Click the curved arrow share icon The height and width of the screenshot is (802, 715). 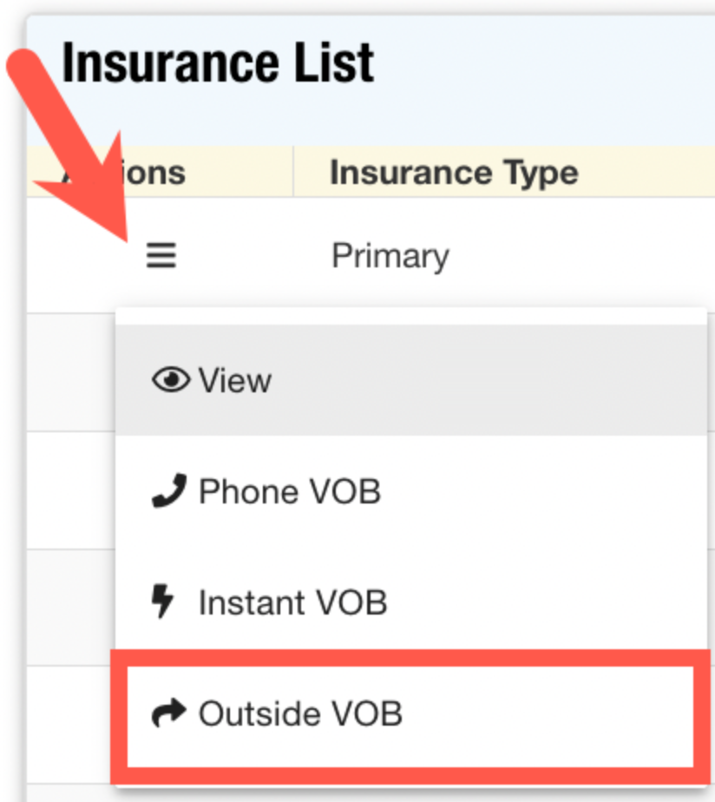(x=168, y=713)
